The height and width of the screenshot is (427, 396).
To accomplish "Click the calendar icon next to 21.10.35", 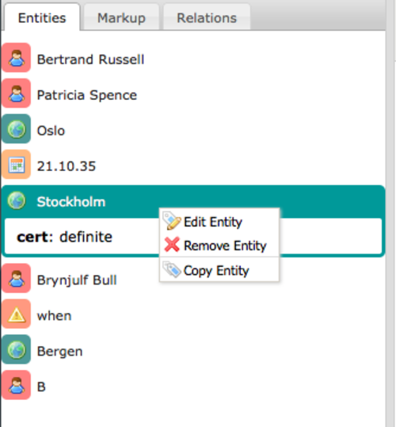I will pyautogui.click(x=17, y=165).
